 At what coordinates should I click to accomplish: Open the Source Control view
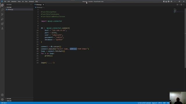(2, 14)
